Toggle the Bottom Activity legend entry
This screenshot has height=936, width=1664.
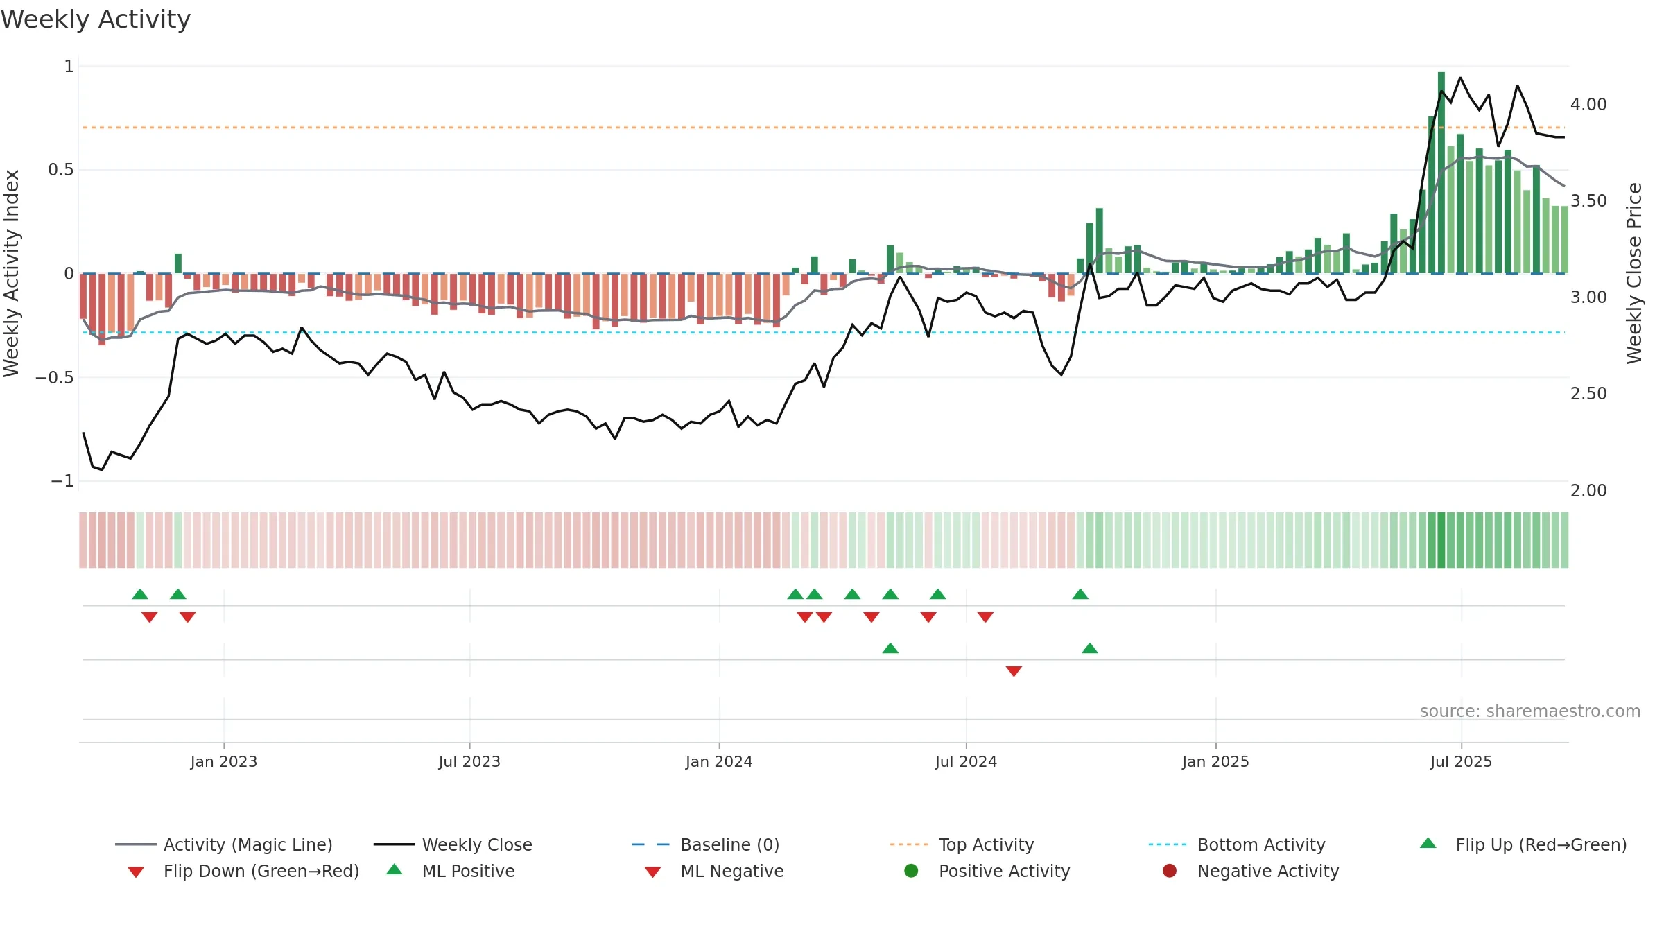pyautogui.click(x=1237, y=844)
